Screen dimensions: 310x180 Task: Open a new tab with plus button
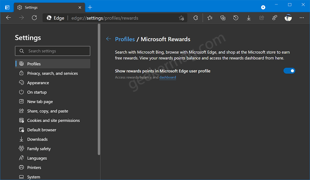[x=90, y=8]
